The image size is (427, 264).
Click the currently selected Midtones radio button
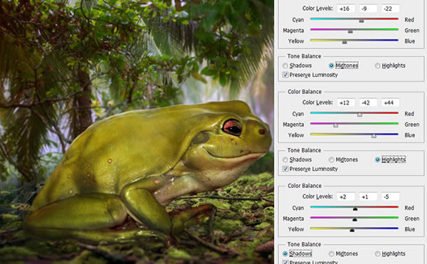(x=332, y=65)
